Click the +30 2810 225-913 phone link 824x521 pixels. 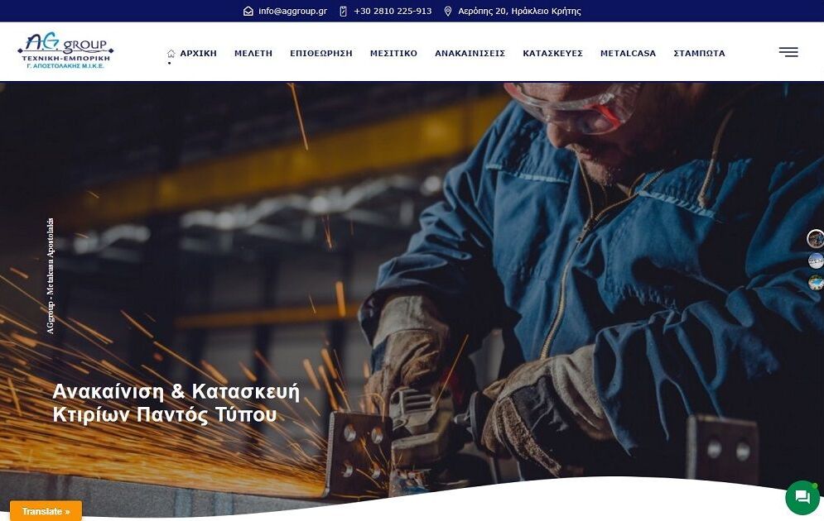tap(393, 11)
